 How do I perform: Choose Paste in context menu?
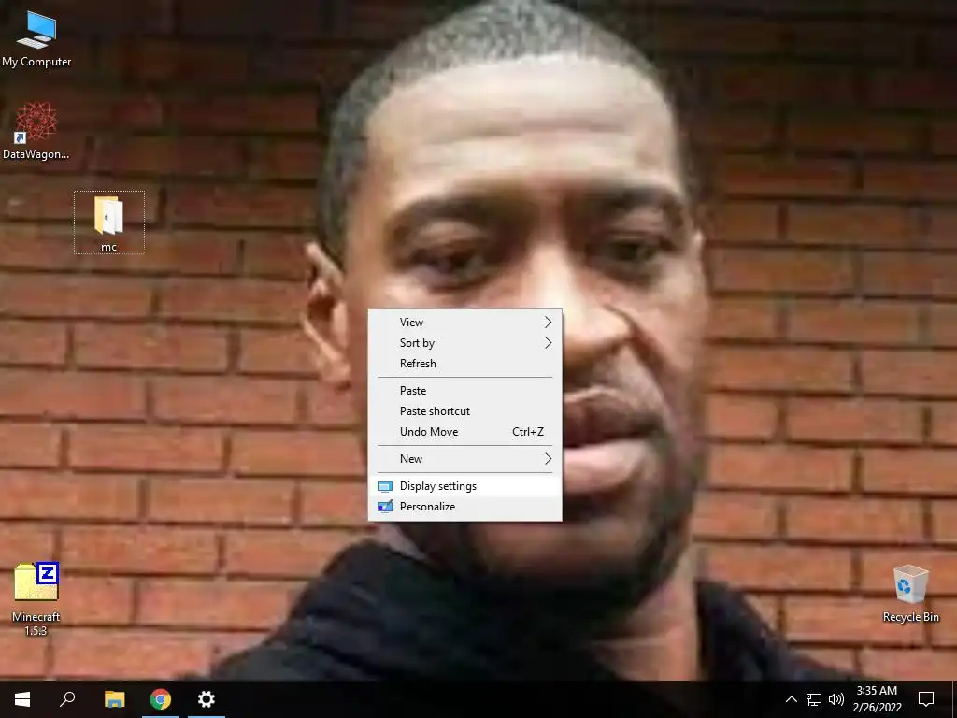[x=465, y=391]
